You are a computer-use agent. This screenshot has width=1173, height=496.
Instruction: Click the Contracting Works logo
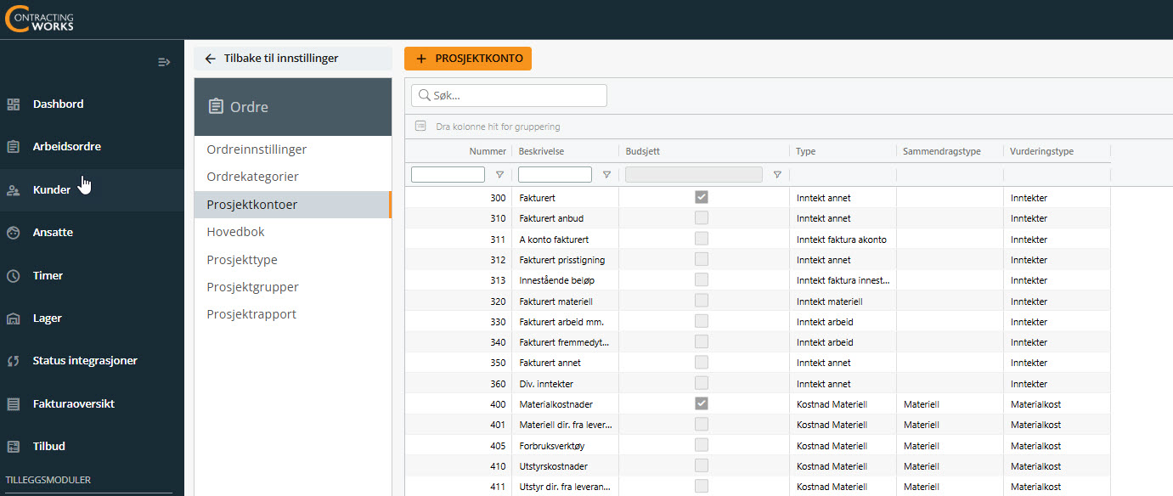(x=39, y=19)
